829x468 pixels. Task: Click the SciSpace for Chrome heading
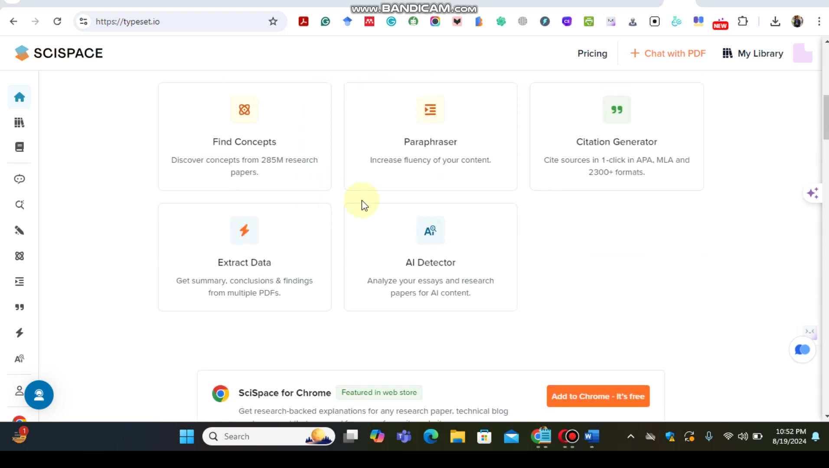(x=284, y=393)
